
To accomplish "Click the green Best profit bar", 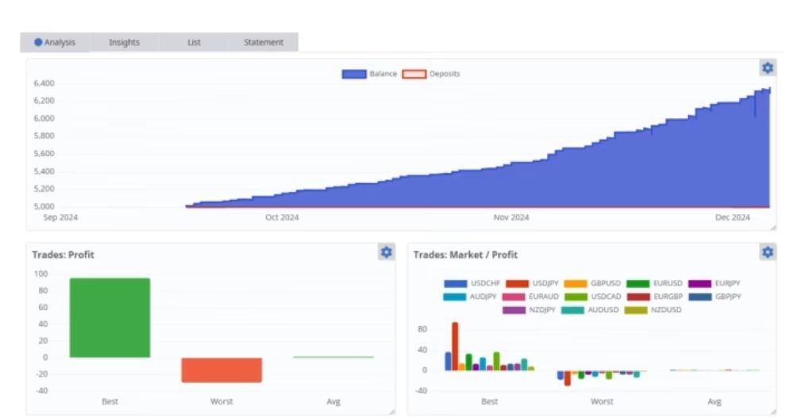I will point(110,317).
